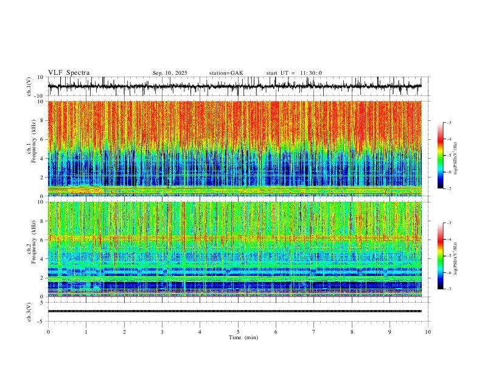Click time axis tick label "10"
This screenshot has width=482, height=372.
428,332
